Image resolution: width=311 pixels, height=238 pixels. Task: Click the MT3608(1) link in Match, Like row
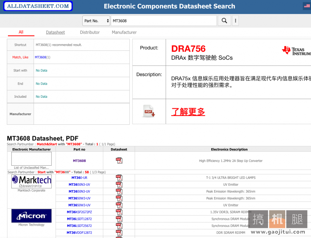coord(43,57)
